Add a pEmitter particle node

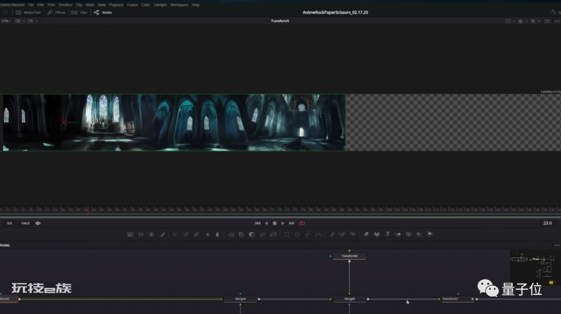point(331,234)
